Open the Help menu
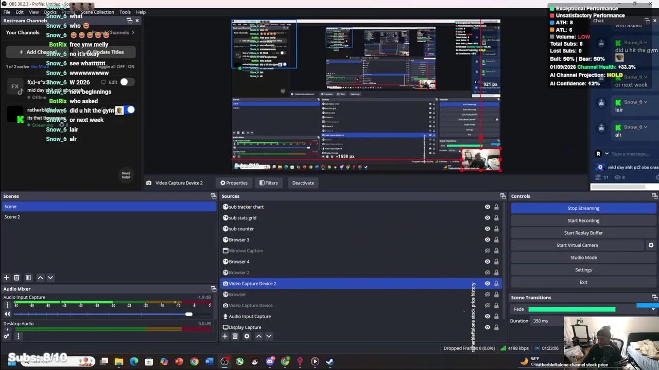Image resolution: width=659 pixels, height=370 pixels. [141, 12]
